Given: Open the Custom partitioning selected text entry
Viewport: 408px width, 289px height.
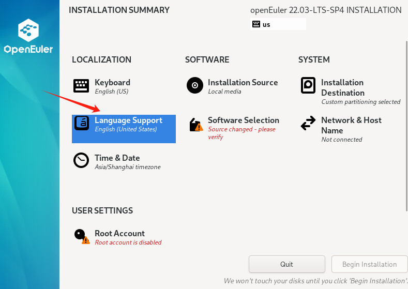Looking at the screenshot, I should point(360,102).
